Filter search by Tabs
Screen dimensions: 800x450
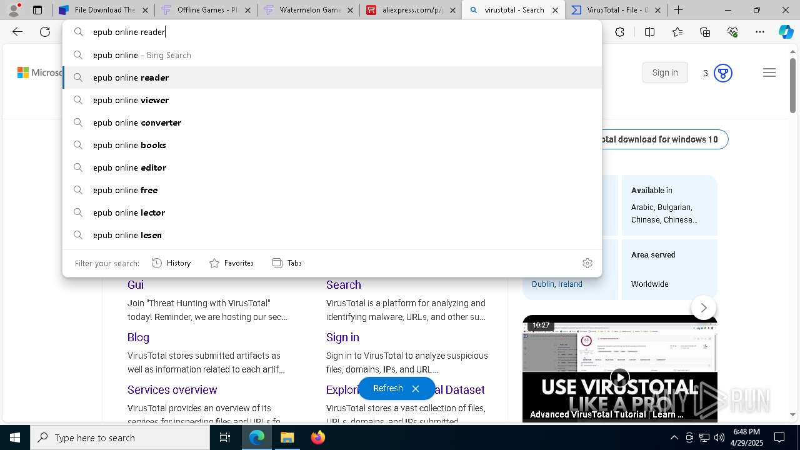click(x=287, y=263)
